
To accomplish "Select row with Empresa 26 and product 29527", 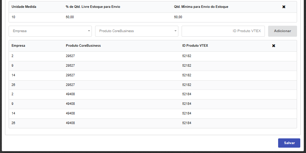I will [x=153, y=85].
